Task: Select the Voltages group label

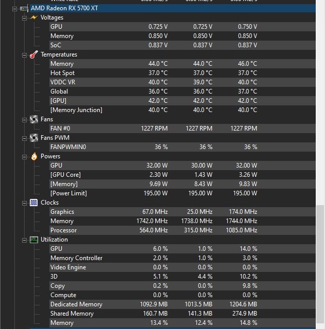Action: pyautogui.click(x=52, y=17)
